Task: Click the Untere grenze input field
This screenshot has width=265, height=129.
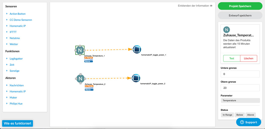Action: click(x=240, y=74)
